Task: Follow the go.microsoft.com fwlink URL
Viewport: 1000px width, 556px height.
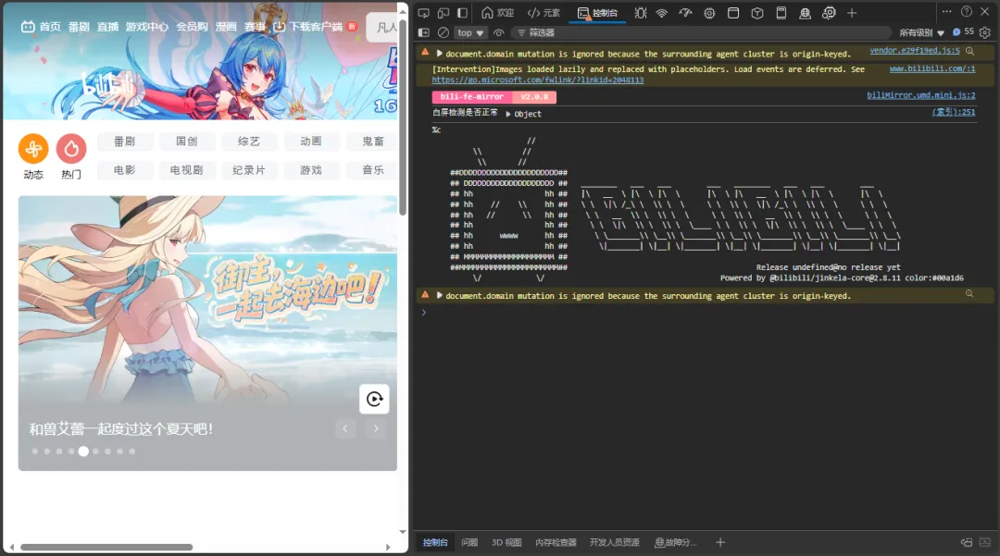Action: [538, 80]
